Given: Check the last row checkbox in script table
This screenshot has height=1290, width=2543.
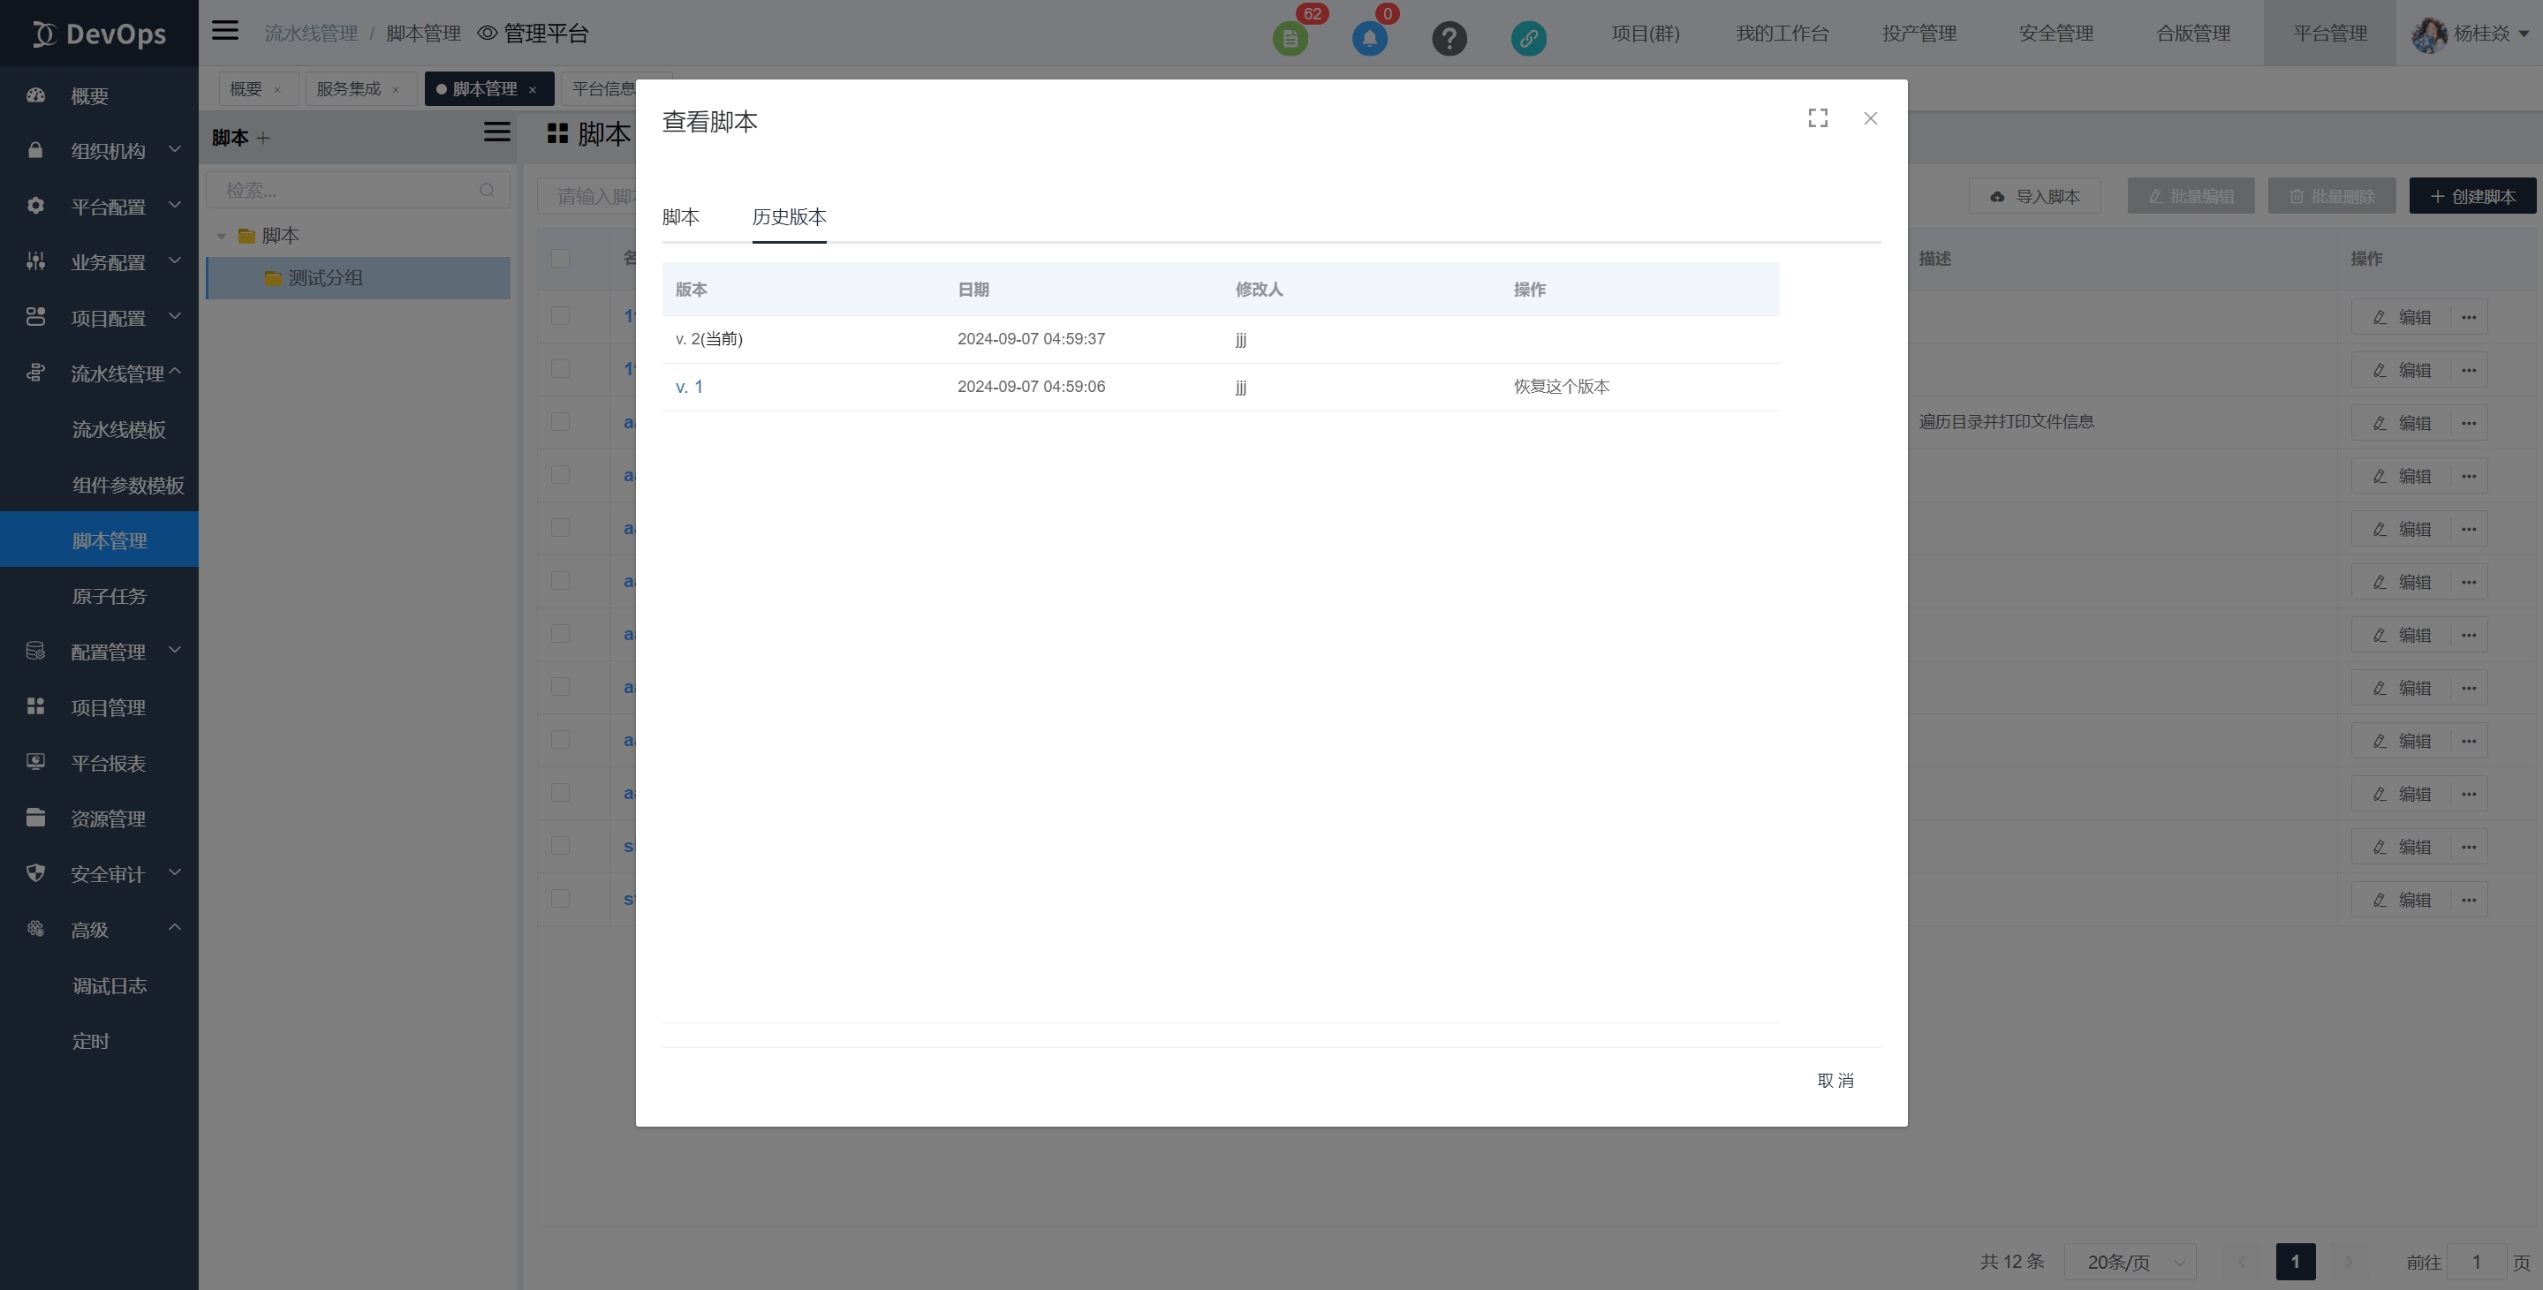Looking at the screenshot, I should (560, 898).
